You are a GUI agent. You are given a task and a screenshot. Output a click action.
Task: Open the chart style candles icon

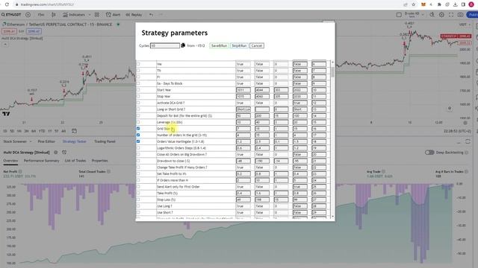pyautogui.click(x=54, y=15)
